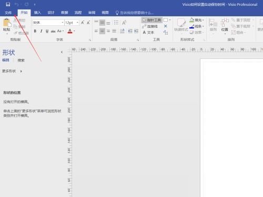The height and width of the screenshot is (197, 263).
Task: Click the Undo arrow in quick access toolbar
Action: click(x=17, y=4)
